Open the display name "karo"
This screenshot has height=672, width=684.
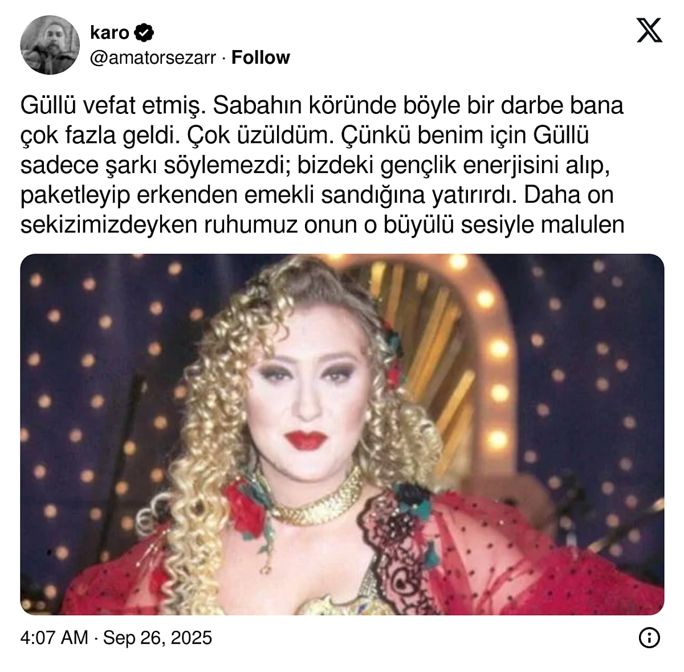(x=109, y=32)
